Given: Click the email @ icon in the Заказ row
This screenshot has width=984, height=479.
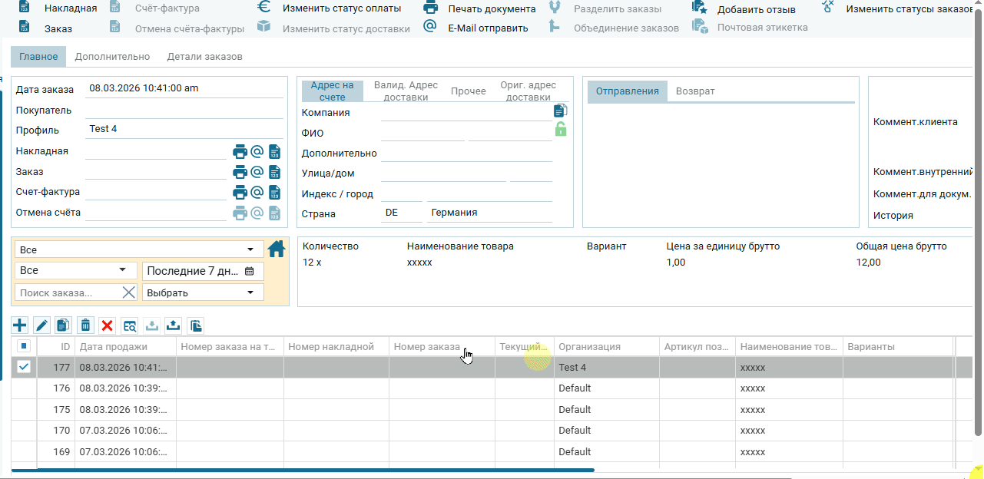Looking at the screenshot, I should point(257,172).
